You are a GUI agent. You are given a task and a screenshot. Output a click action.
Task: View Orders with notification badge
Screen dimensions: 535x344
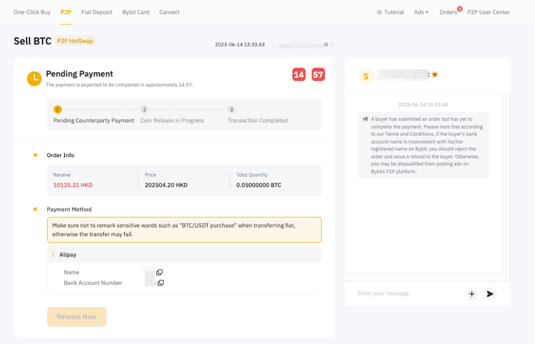click(448, 12)
